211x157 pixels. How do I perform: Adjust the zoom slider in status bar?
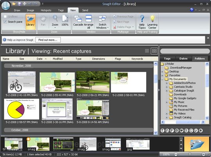[190, 154]
